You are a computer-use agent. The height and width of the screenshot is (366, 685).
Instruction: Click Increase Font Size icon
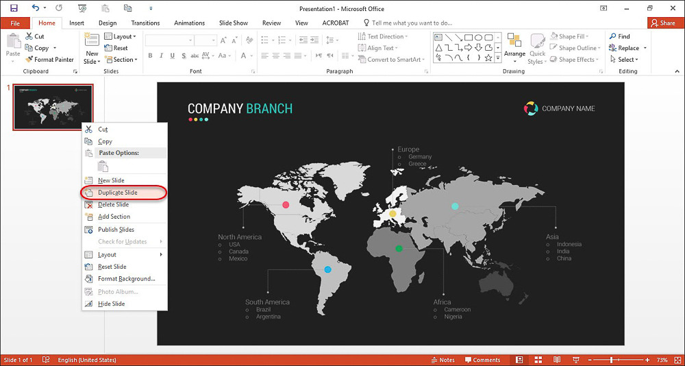pos(224,40)
